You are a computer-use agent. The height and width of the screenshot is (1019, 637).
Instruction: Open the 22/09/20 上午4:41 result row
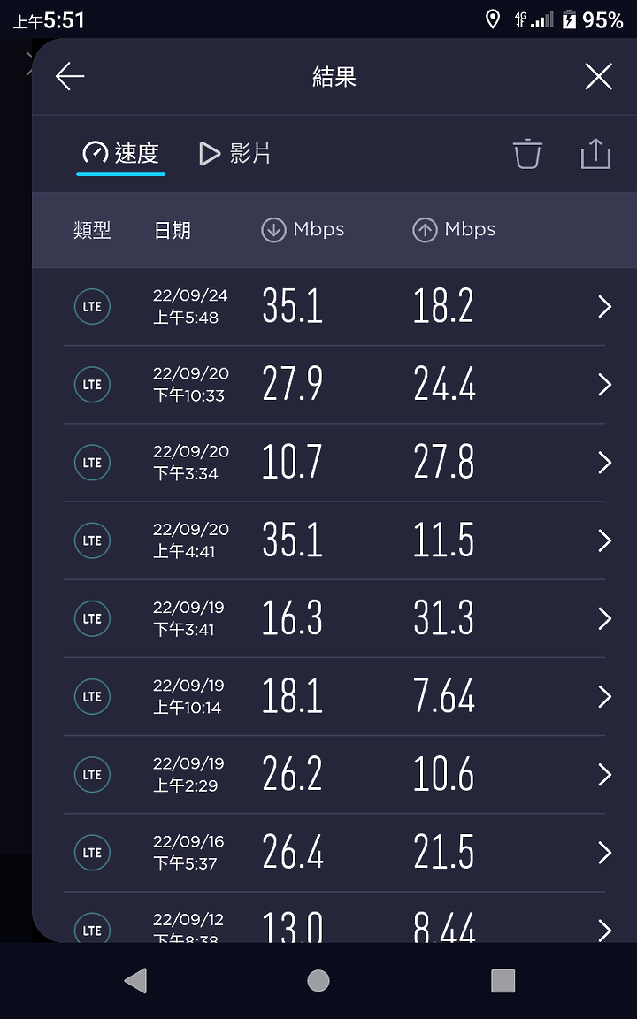334,540
